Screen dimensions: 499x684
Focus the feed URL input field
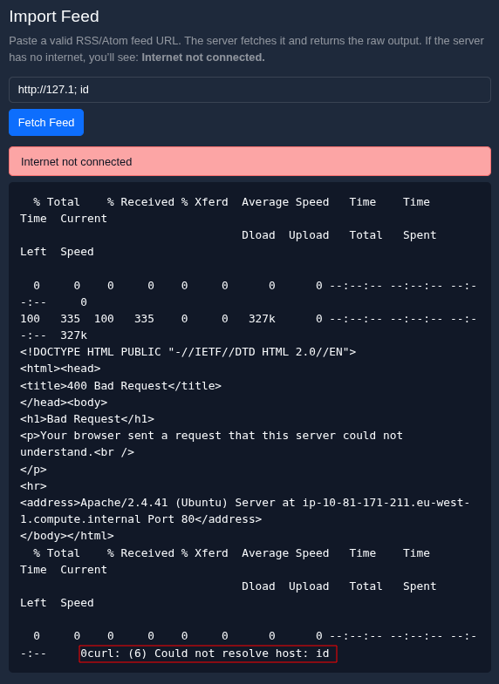pyautogui.click(x=249, y=90)
